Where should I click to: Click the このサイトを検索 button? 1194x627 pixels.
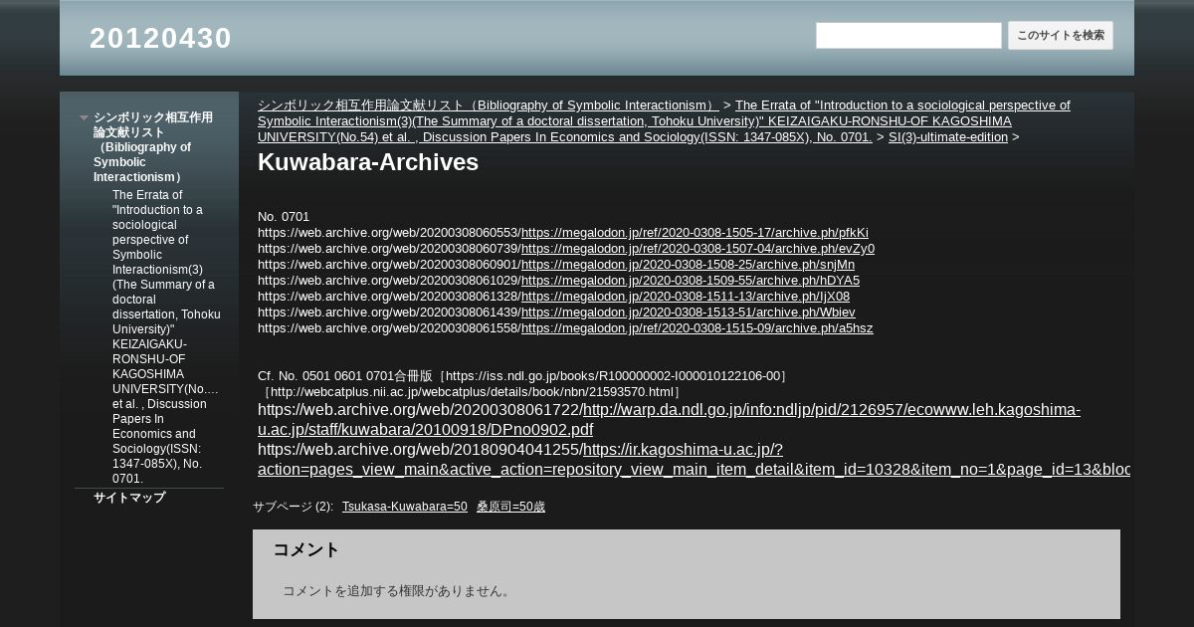click(1061, 36)
